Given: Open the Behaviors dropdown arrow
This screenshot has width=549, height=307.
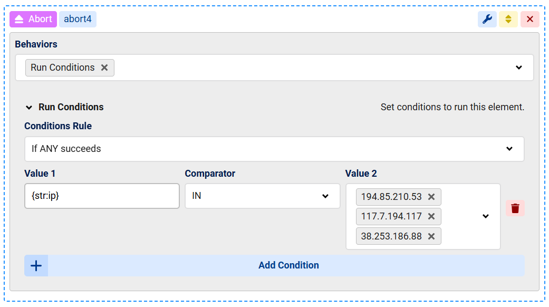Looking at the screenshot, I should [x=518, y=68].
